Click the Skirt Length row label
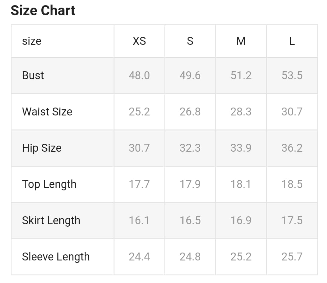 pyautogui.click(x=51, y=220)
